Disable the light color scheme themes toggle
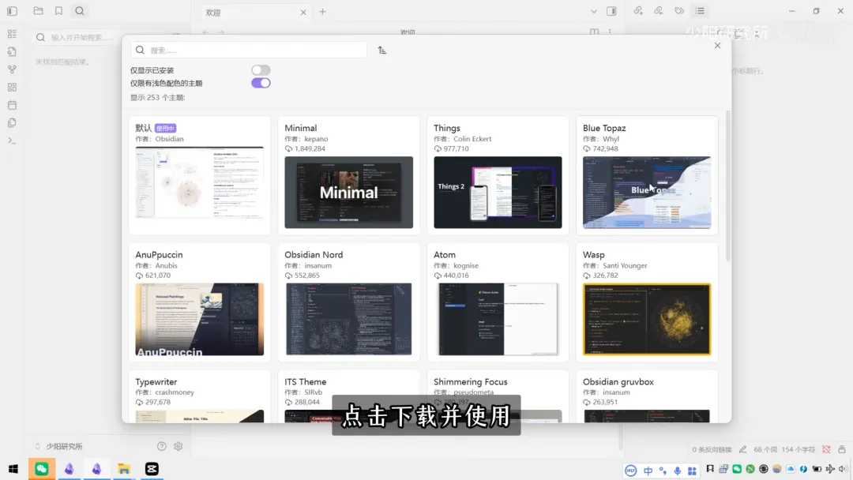Screen dimensions: 853x480 [x=261, y=83]
